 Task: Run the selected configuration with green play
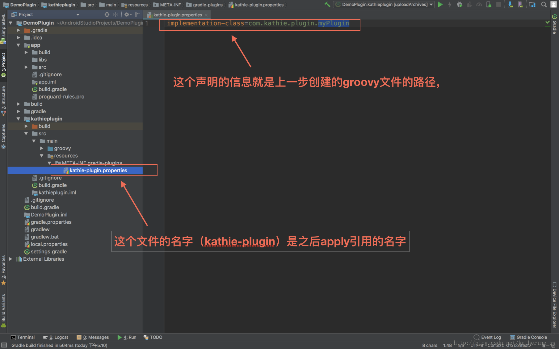tap(440, 4)
